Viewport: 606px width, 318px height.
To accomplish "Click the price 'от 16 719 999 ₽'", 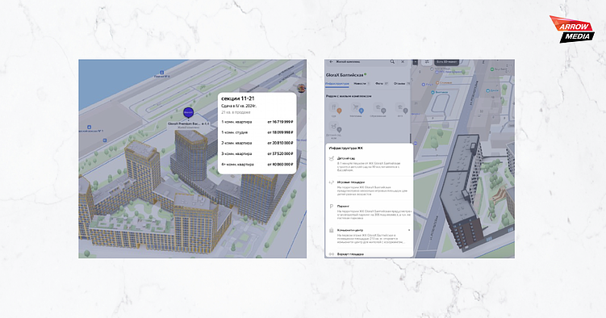I will [281, 122].
